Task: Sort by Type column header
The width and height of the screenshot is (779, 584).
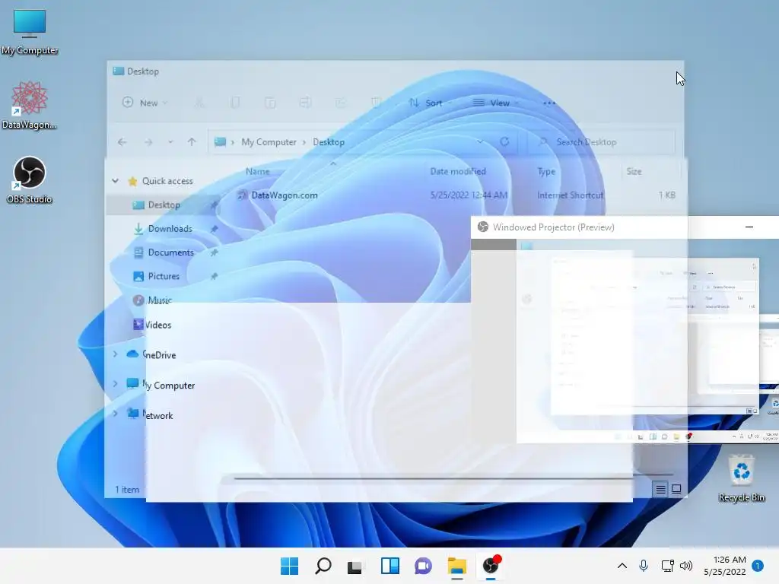Action: pyautogui.click(x=546, y=171)
